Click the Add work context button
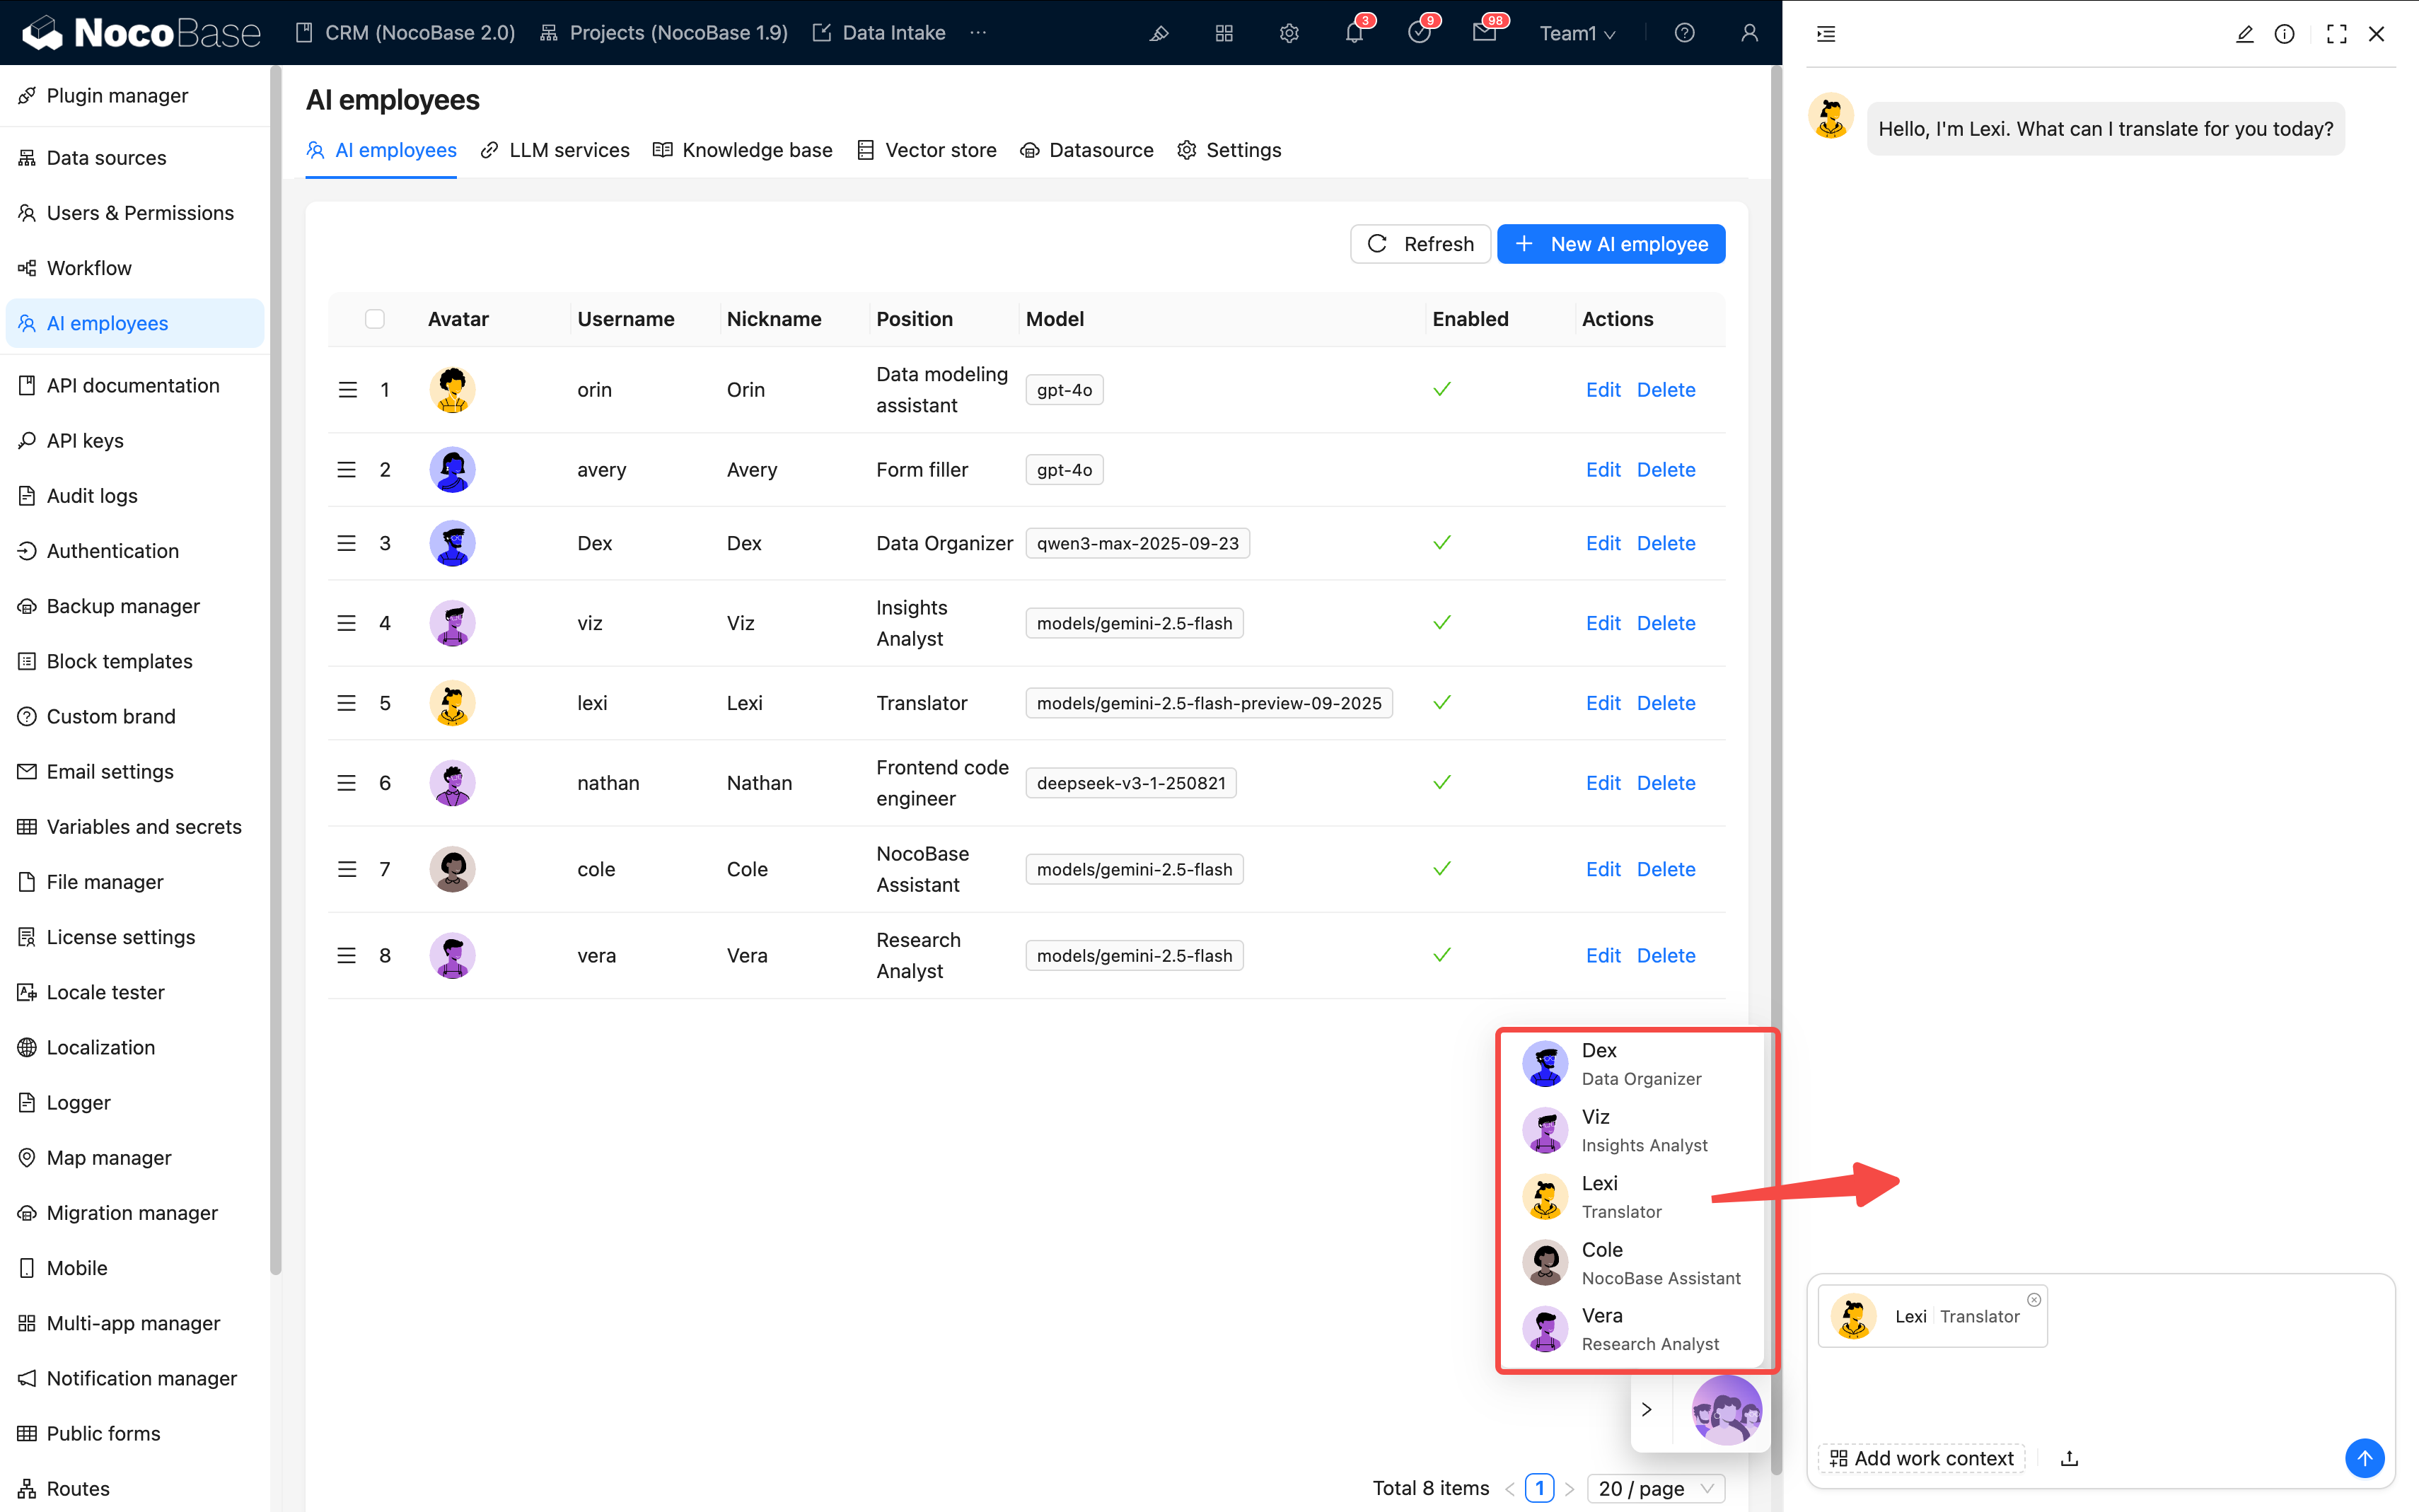 pos(1921,1458)
